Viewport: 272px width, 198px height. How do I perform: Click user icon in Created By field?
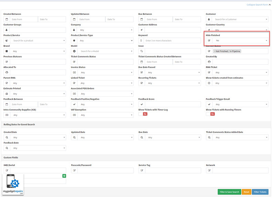tap(209, 62)
